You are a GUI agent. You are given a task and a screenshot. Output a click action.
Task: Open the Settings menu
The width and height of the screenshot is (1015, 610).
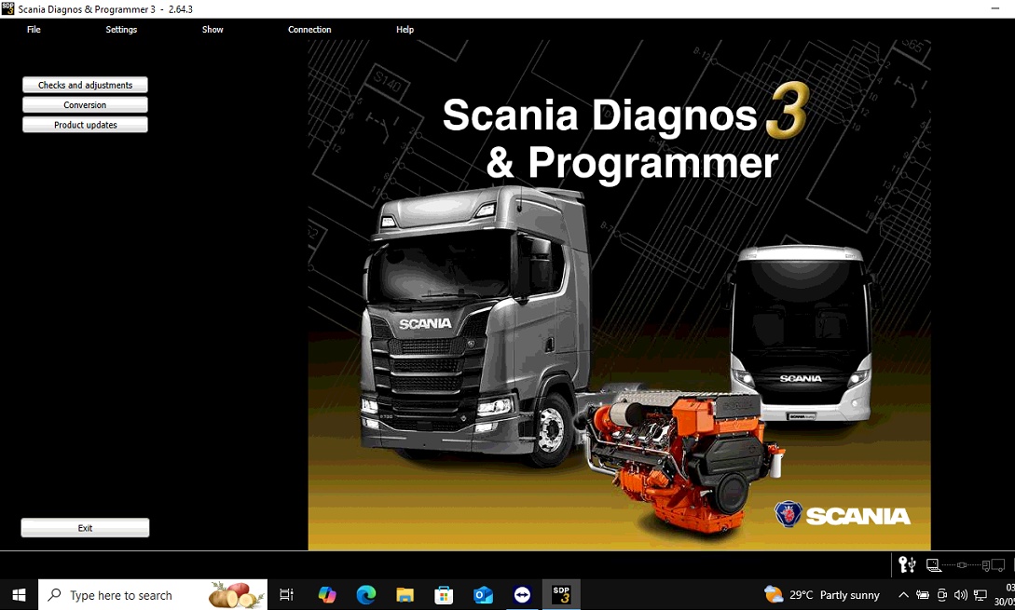(121, 29)
